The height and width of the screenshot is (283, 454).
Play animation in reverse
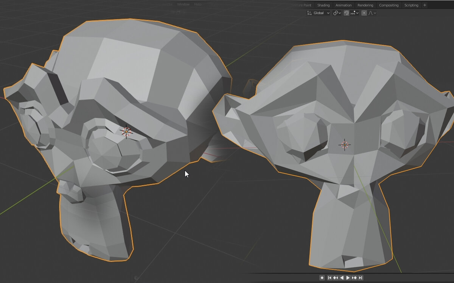342,278
